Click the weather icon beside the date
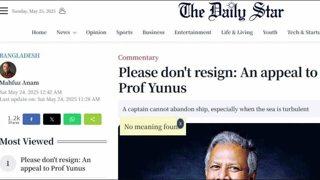The width and height of the screenshot is (320, 180). [x=62, y=11]
